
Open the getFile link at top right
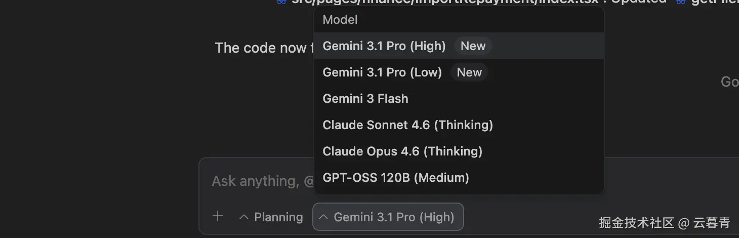tap(714, 2)
